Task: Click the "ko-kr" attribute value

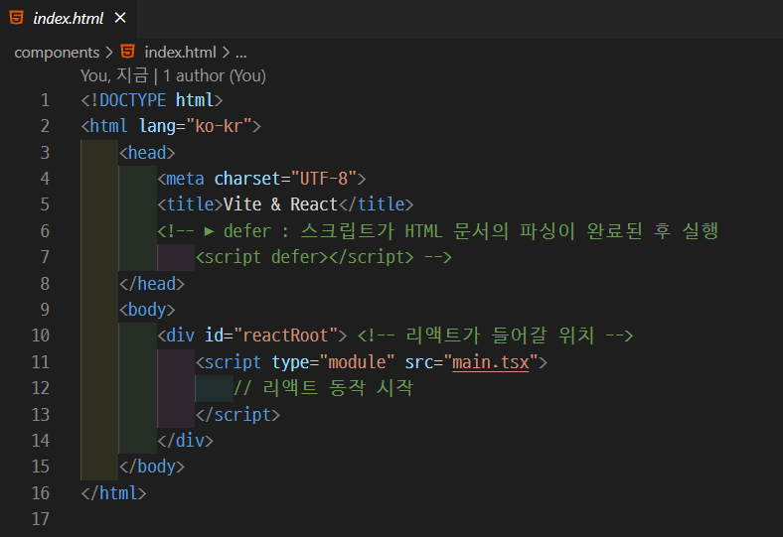Action: 219,126
